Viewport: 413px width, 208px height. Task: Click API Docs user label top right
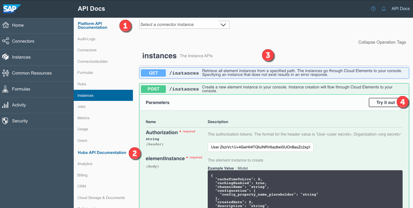point(400,9)
